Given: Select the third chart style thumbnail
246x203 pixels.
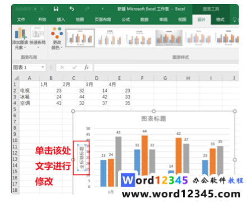Looking at the screenshot, I should click(139, 38).
